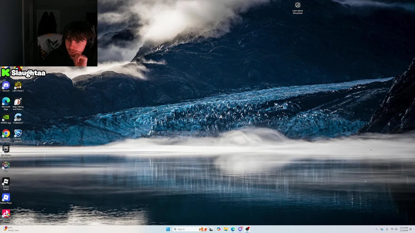Select the Roblox Player desktop icon
The image size is (415, 233).
tap(6, 199)
